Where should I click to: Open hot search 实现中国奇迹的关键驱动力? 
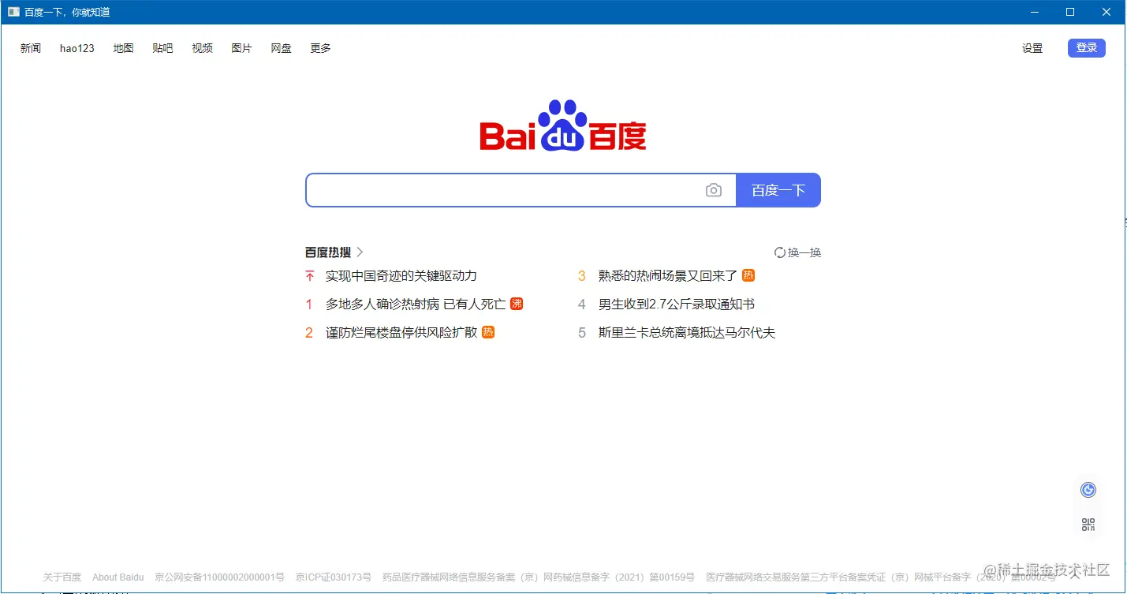(401, 275)
